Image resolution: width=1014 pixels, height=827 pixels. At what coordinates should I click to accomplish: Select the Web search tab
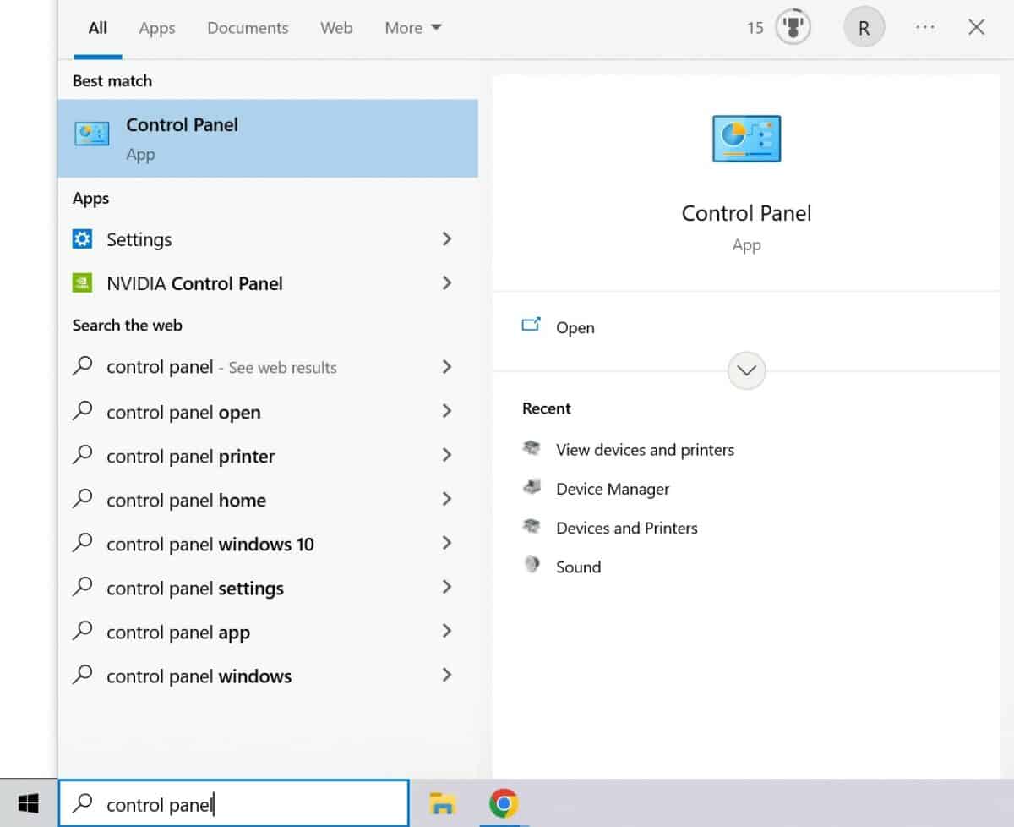point(336,28)
